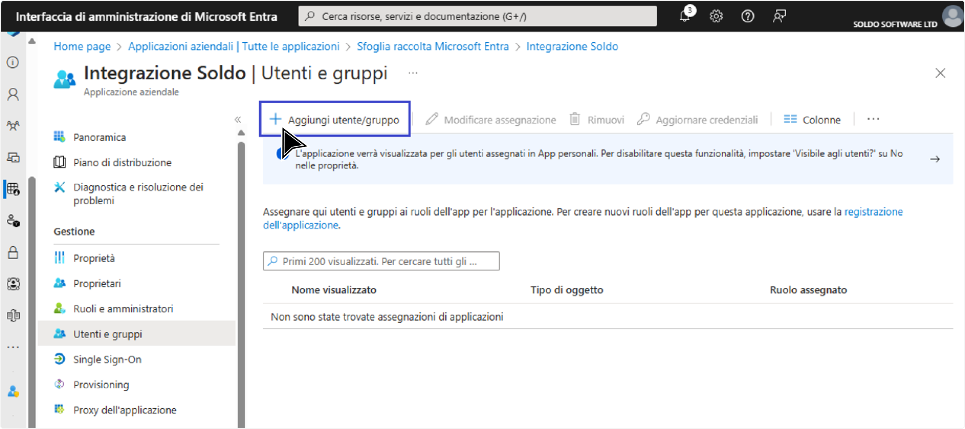Open the title ellipsis more options
Viewport: 965px width, 429px height.
pyautogui.click(x=413, y=73)
